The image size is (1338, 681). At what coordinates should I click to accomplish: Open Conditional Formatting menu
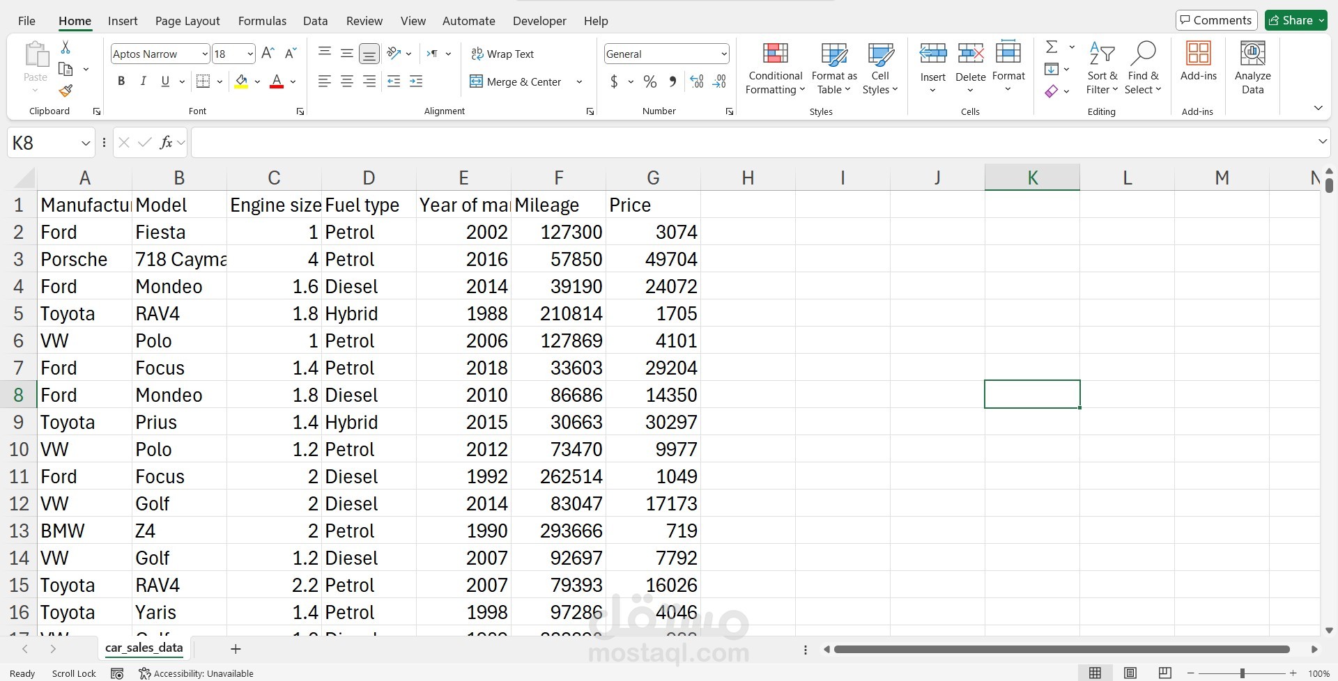(x=775, y=68)
